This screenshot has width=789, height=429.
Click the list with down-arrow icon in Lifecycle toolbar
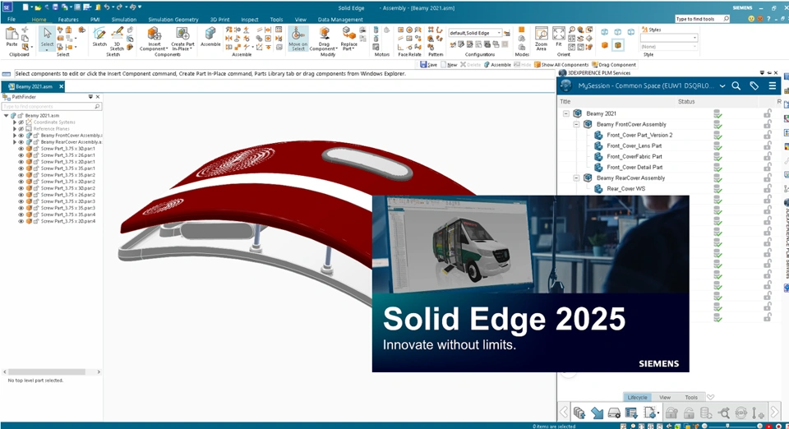(631, 413)
